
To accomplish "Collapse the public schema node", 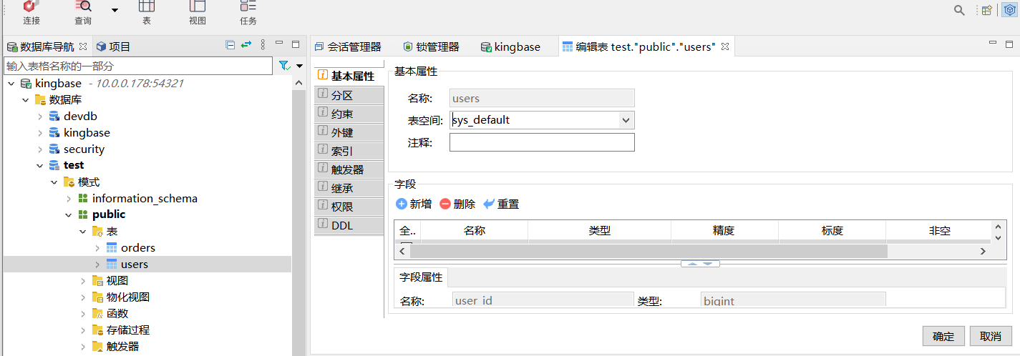I will click(69, 214).
